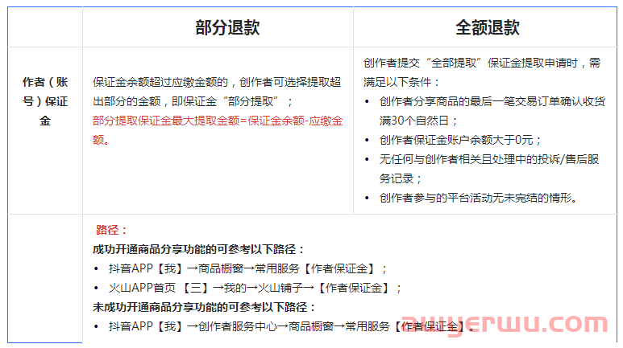Viewport: 623px width, 348px height.
Task: Click the bullet 无任何与创作者相关且处理中的投诉
Action: (x=489, y=169)
